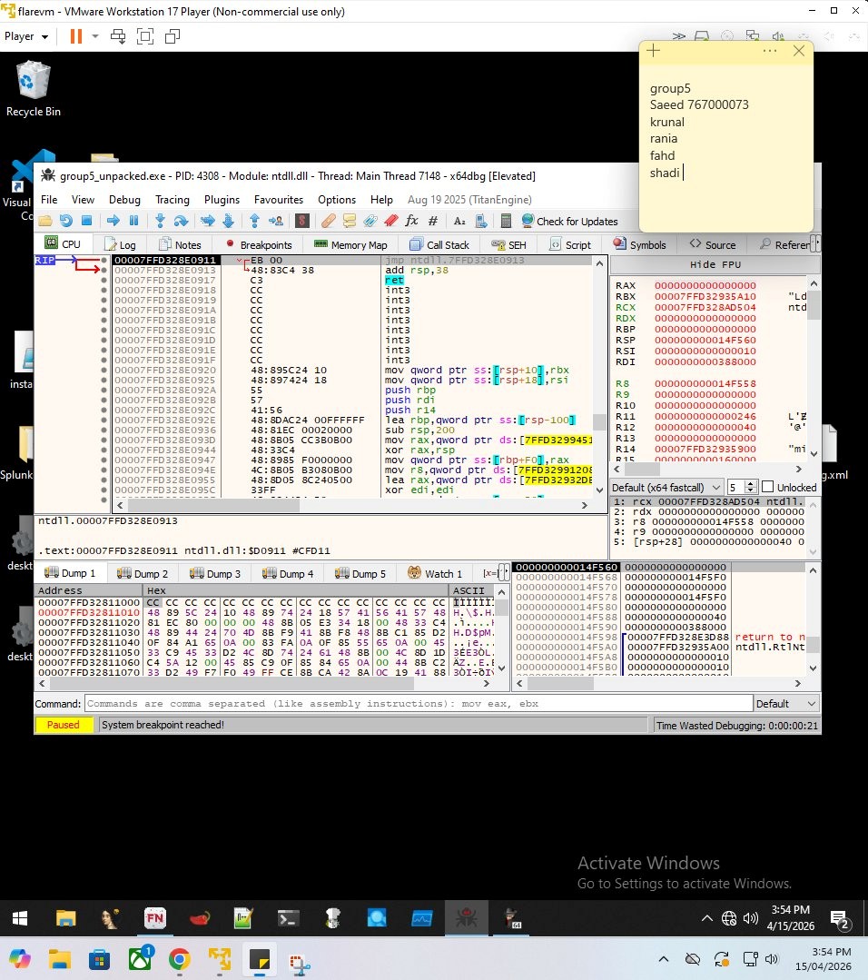Open the Calculator toolbar icon
The width and height of the screenshot is (868, 980).
click(506, 221)
